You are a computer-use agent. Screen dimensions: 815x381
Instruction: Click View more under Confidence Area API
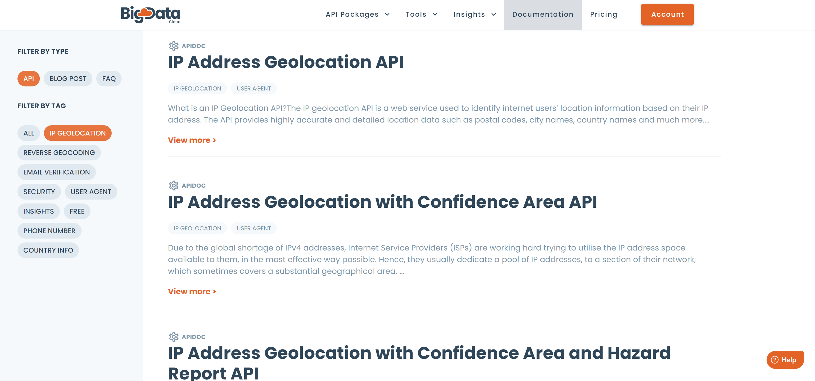(192, 292)
